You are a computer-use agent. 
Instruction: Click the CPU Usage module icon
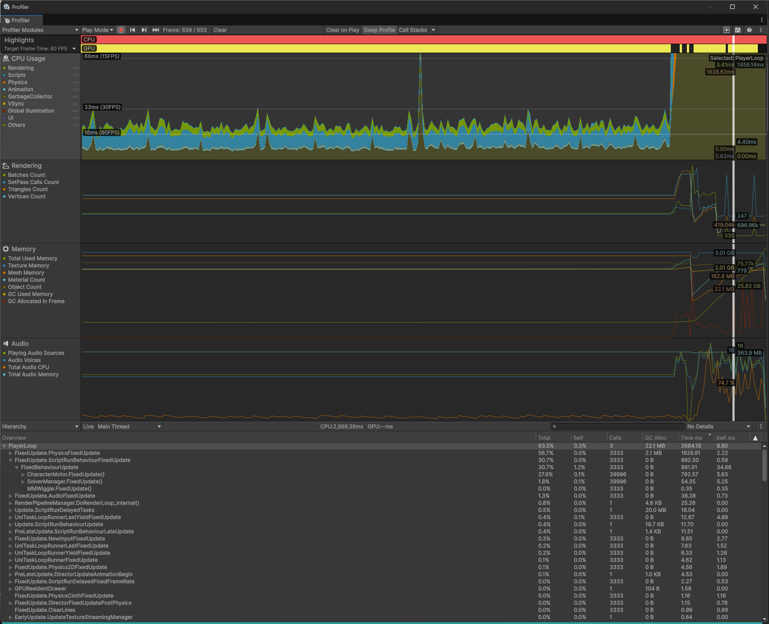point(6,58)
